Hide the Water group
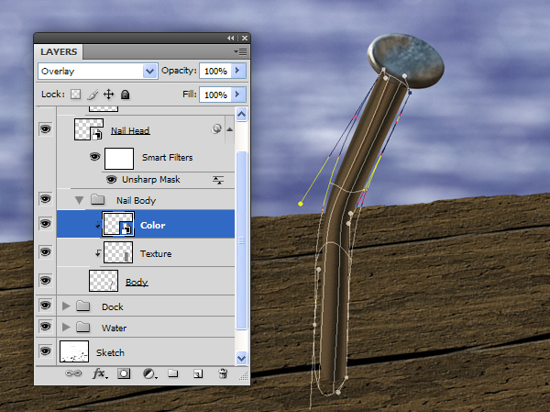 [x=45, y=327]
